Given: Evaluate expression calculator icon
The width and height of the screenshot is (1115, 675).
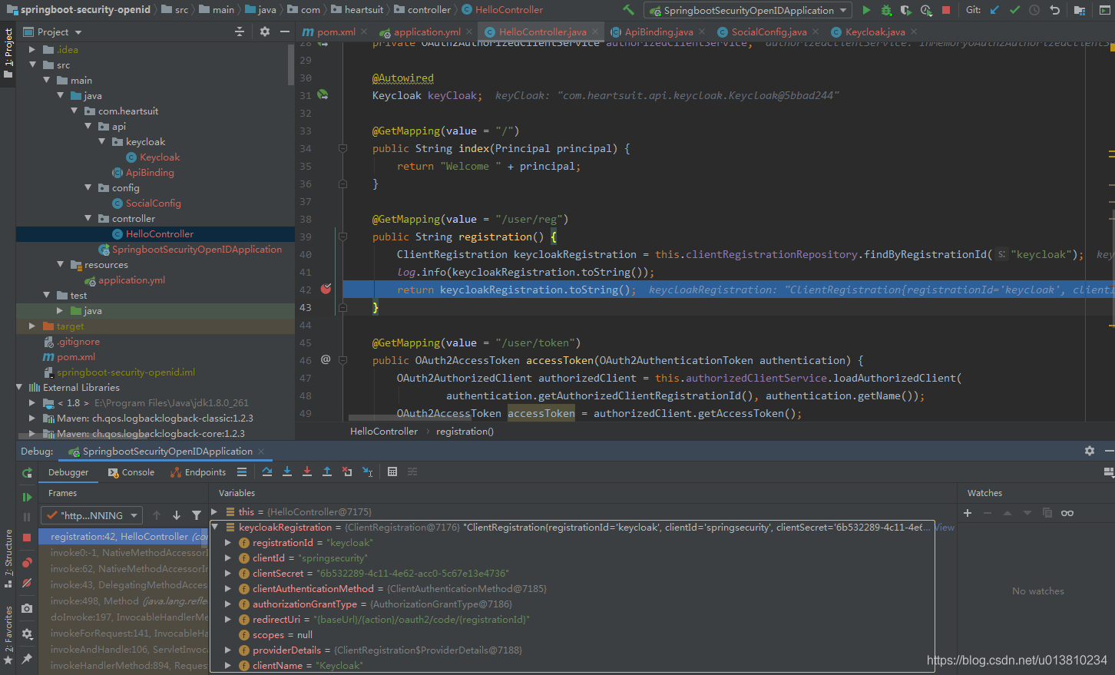Looking at the screenshot, I should coord(392,472).
